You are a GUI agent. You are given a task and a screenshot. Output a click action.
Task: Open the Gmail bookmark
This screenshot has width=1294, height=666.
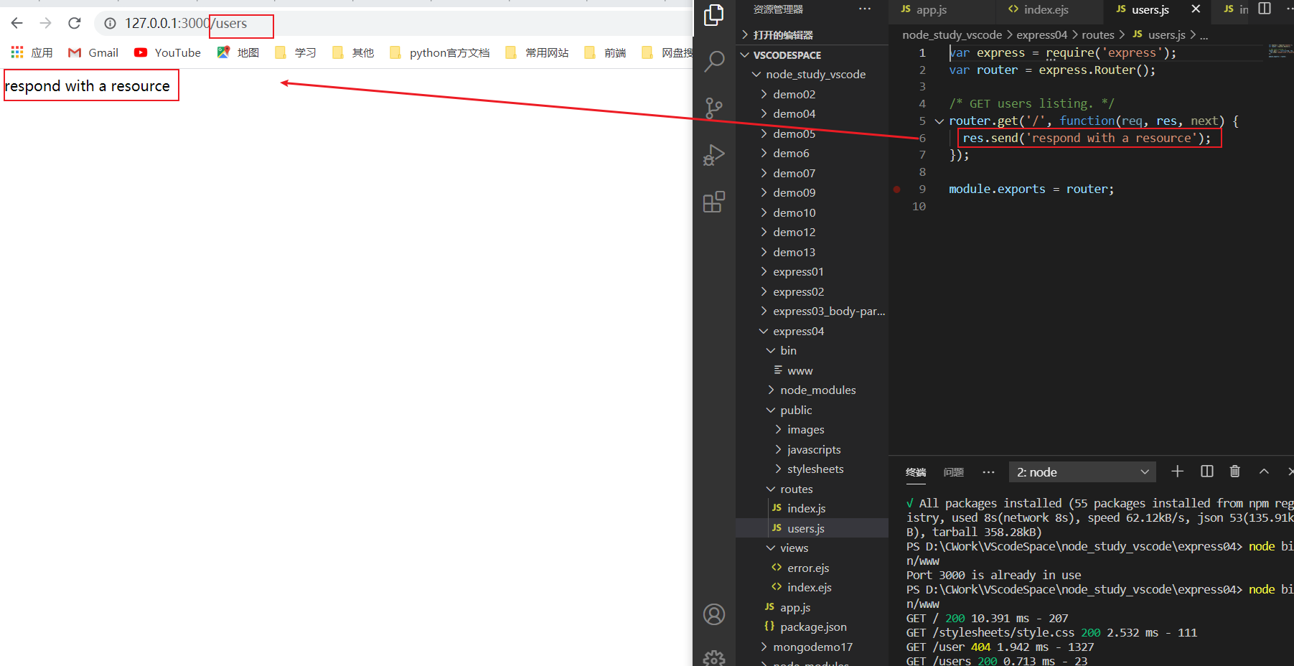point(93,52)
